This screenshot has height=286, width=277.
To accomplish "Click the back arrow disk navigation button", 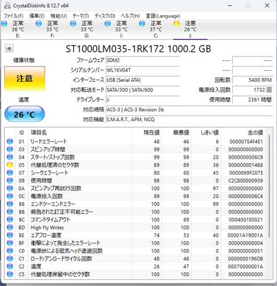I will [x=9, y=49].
